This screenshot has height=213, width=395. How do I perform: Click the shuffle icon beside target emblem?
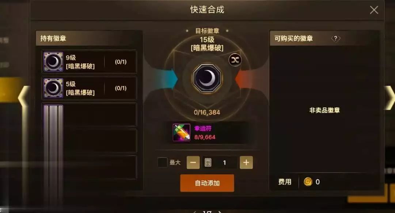(235, 60)
